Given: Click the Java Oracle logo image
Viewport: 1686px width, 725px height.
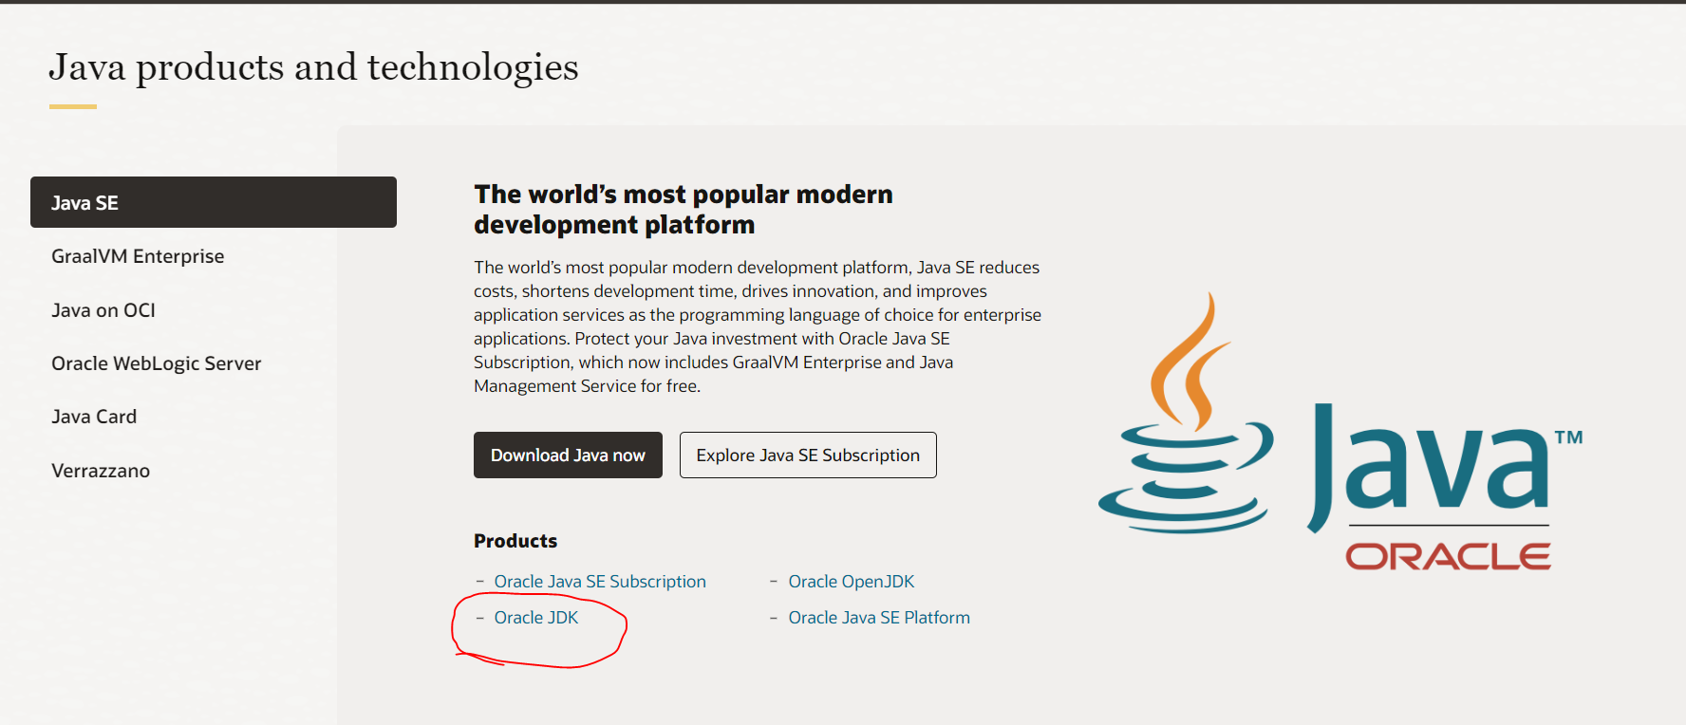Looking at the screenshot, I should coord(1340,432).
